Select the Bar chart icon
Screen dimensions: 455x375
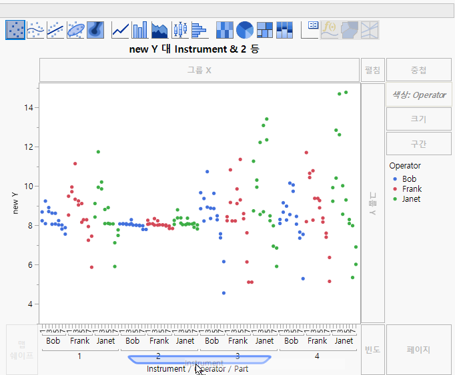[x=140, y=30]
